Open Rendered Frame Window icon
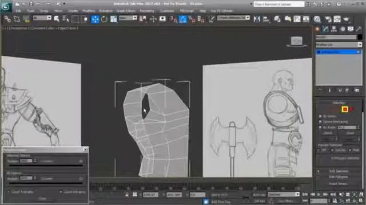This screenshot has height=205, width=366. pyautogui.click(x=337, y=19)
